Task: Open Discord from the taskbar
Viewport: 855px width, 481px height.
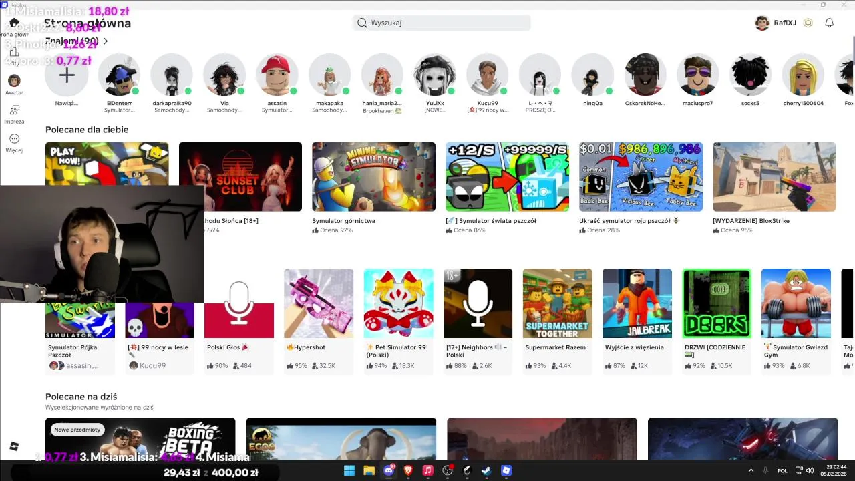Action: (x=389, y=470)
